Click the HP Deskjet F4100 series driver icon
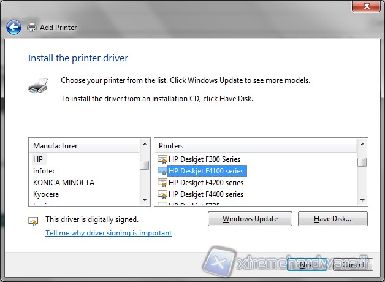The width and height of the screenshot is (385, 282). 162,171
